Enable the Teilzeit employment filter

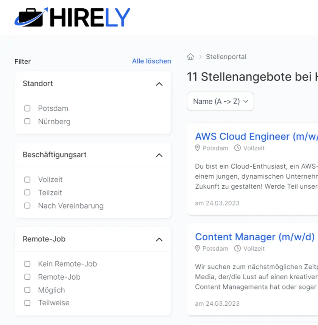27,193
